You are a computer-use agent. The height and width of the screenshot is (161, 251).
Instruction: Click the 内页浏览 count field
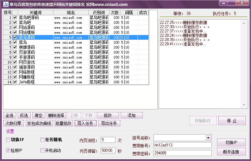pos(108,140)
